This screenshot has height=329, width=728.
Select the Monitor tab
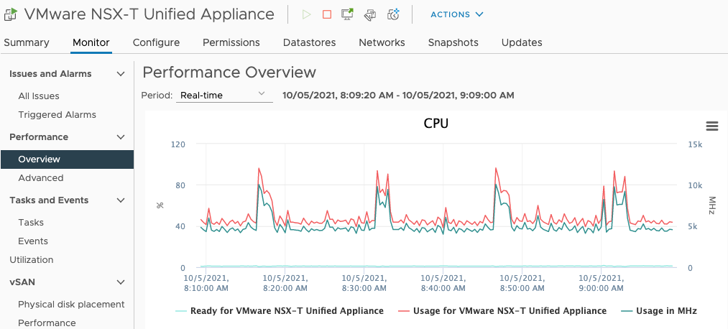coord(91,42)
